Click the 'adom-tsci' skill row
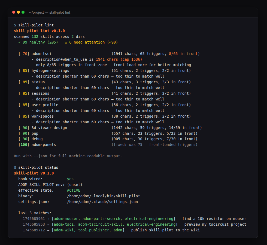The image size is (267, 245). coord(109,54)
